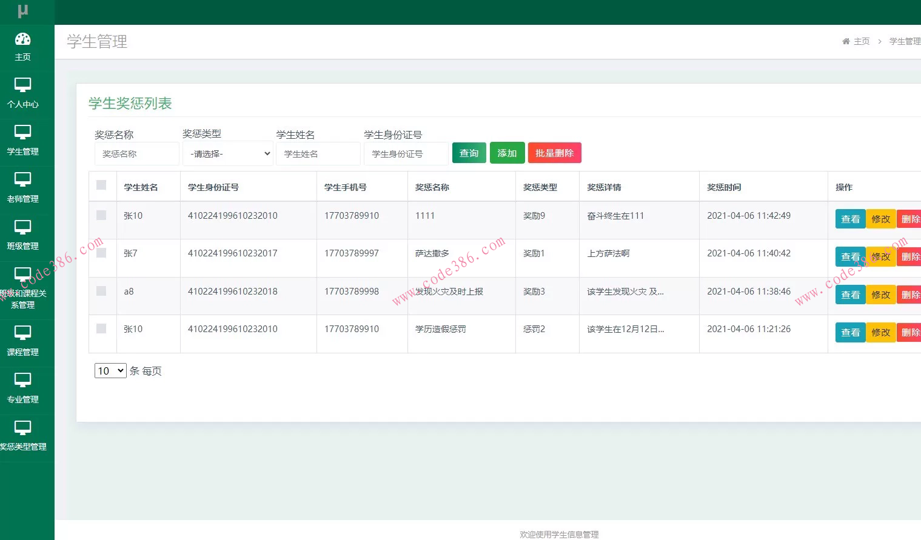The image size is (921, 540).
Task: Expand the 奖惩类型 filter dropdown
Action: point(228,154)
